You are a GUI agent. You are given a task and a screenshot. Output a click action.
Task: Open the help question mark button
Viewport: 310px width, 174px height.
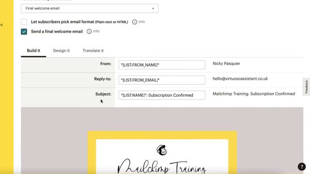302,167
